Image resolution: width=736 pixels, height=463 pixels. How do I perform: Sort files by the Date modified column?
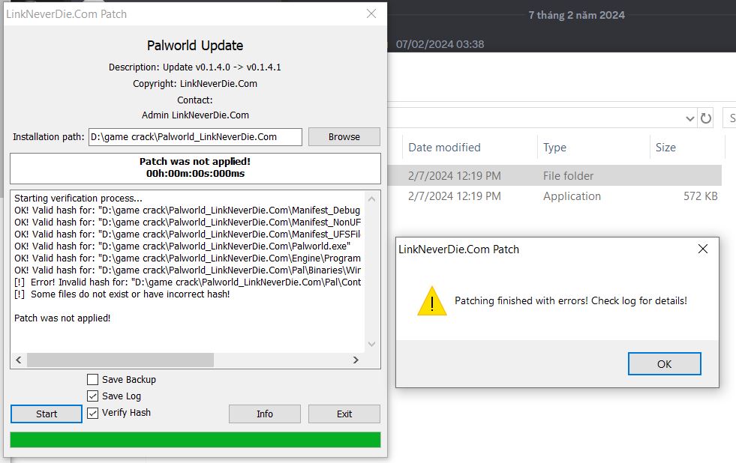(444, 148)
